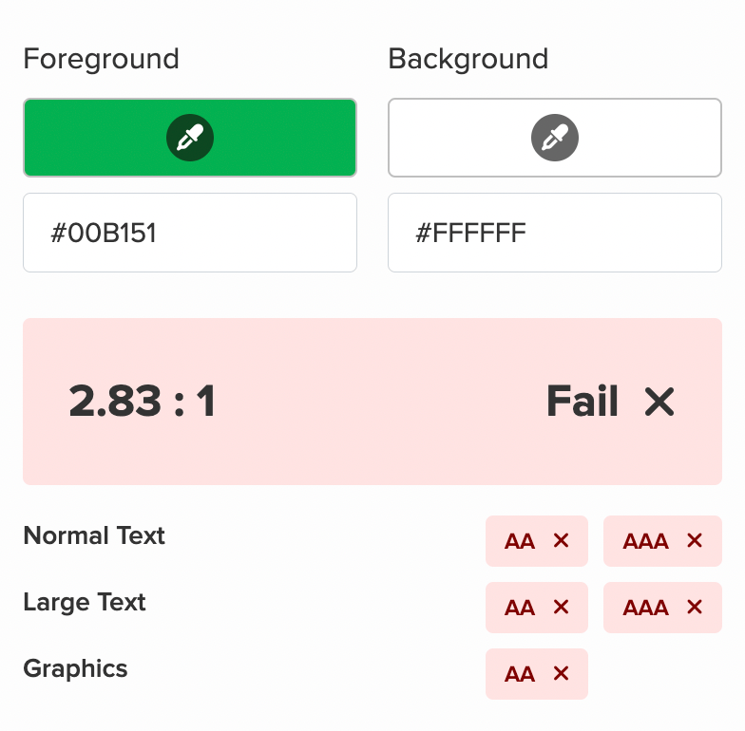Click the Graphics row label
This screenshot has height=731, width=745.
tap(75, 668)
